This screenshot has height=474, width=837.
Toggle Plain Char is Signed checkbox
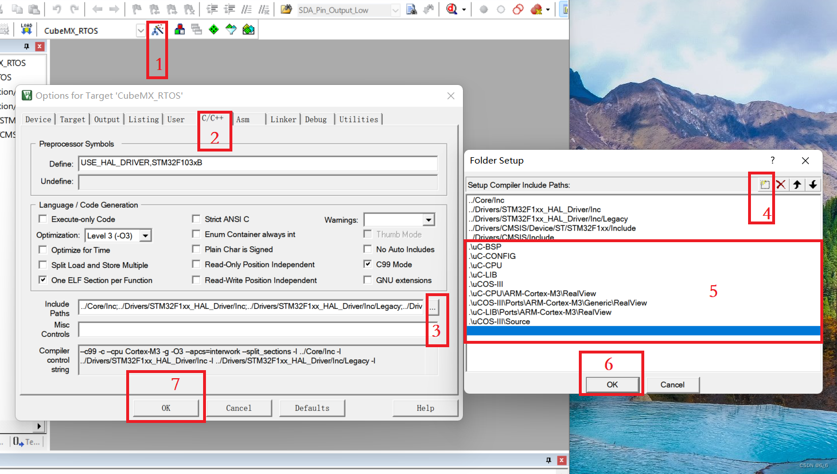196,249
